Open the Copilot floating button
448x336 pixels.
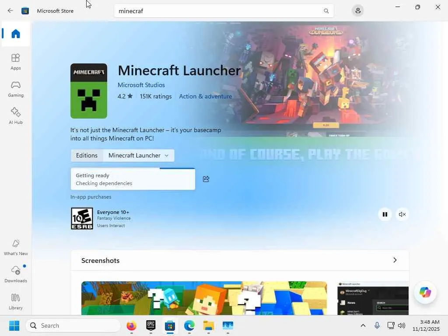(425, 292)
